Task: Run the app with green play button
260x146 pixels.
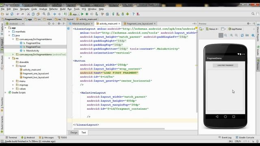Action: 82,14
